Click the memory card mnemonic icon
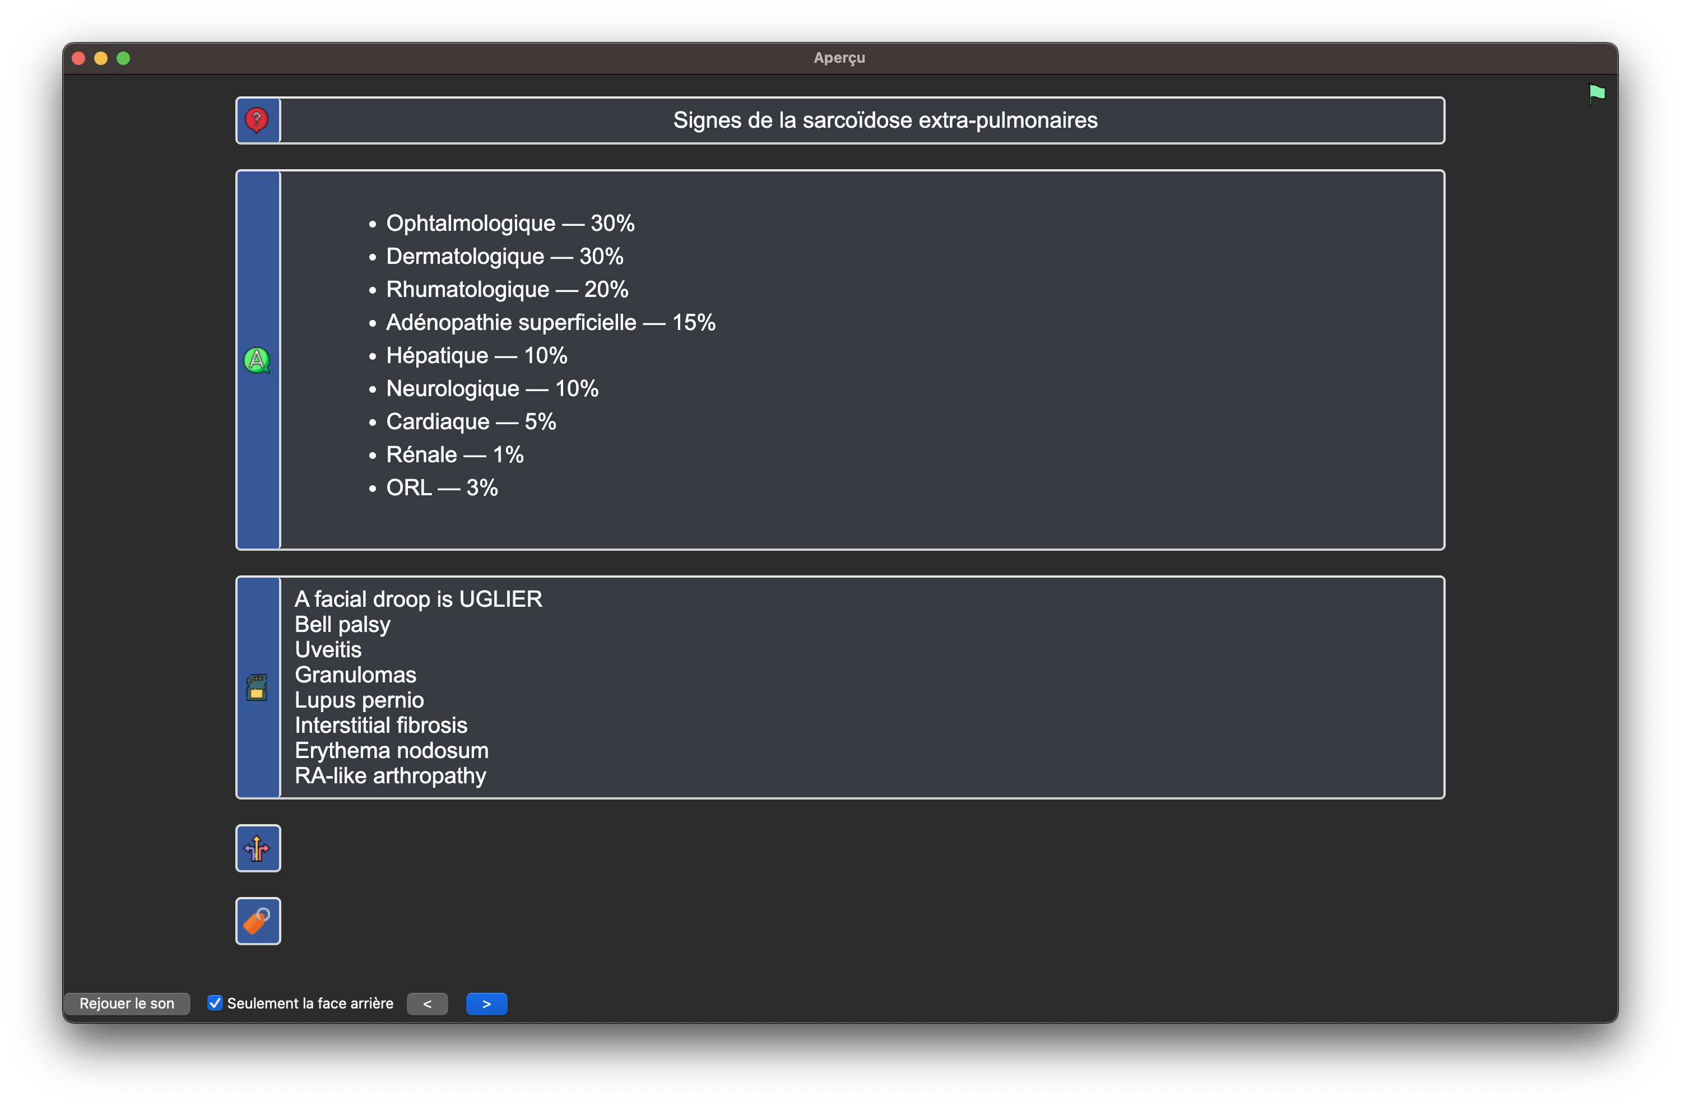 coord(257,687)
